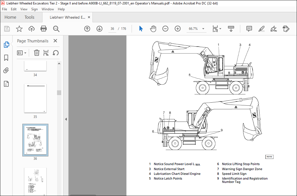Open the Window menu
The width and height of the screenshot is (297, 196).
(48, 9)
